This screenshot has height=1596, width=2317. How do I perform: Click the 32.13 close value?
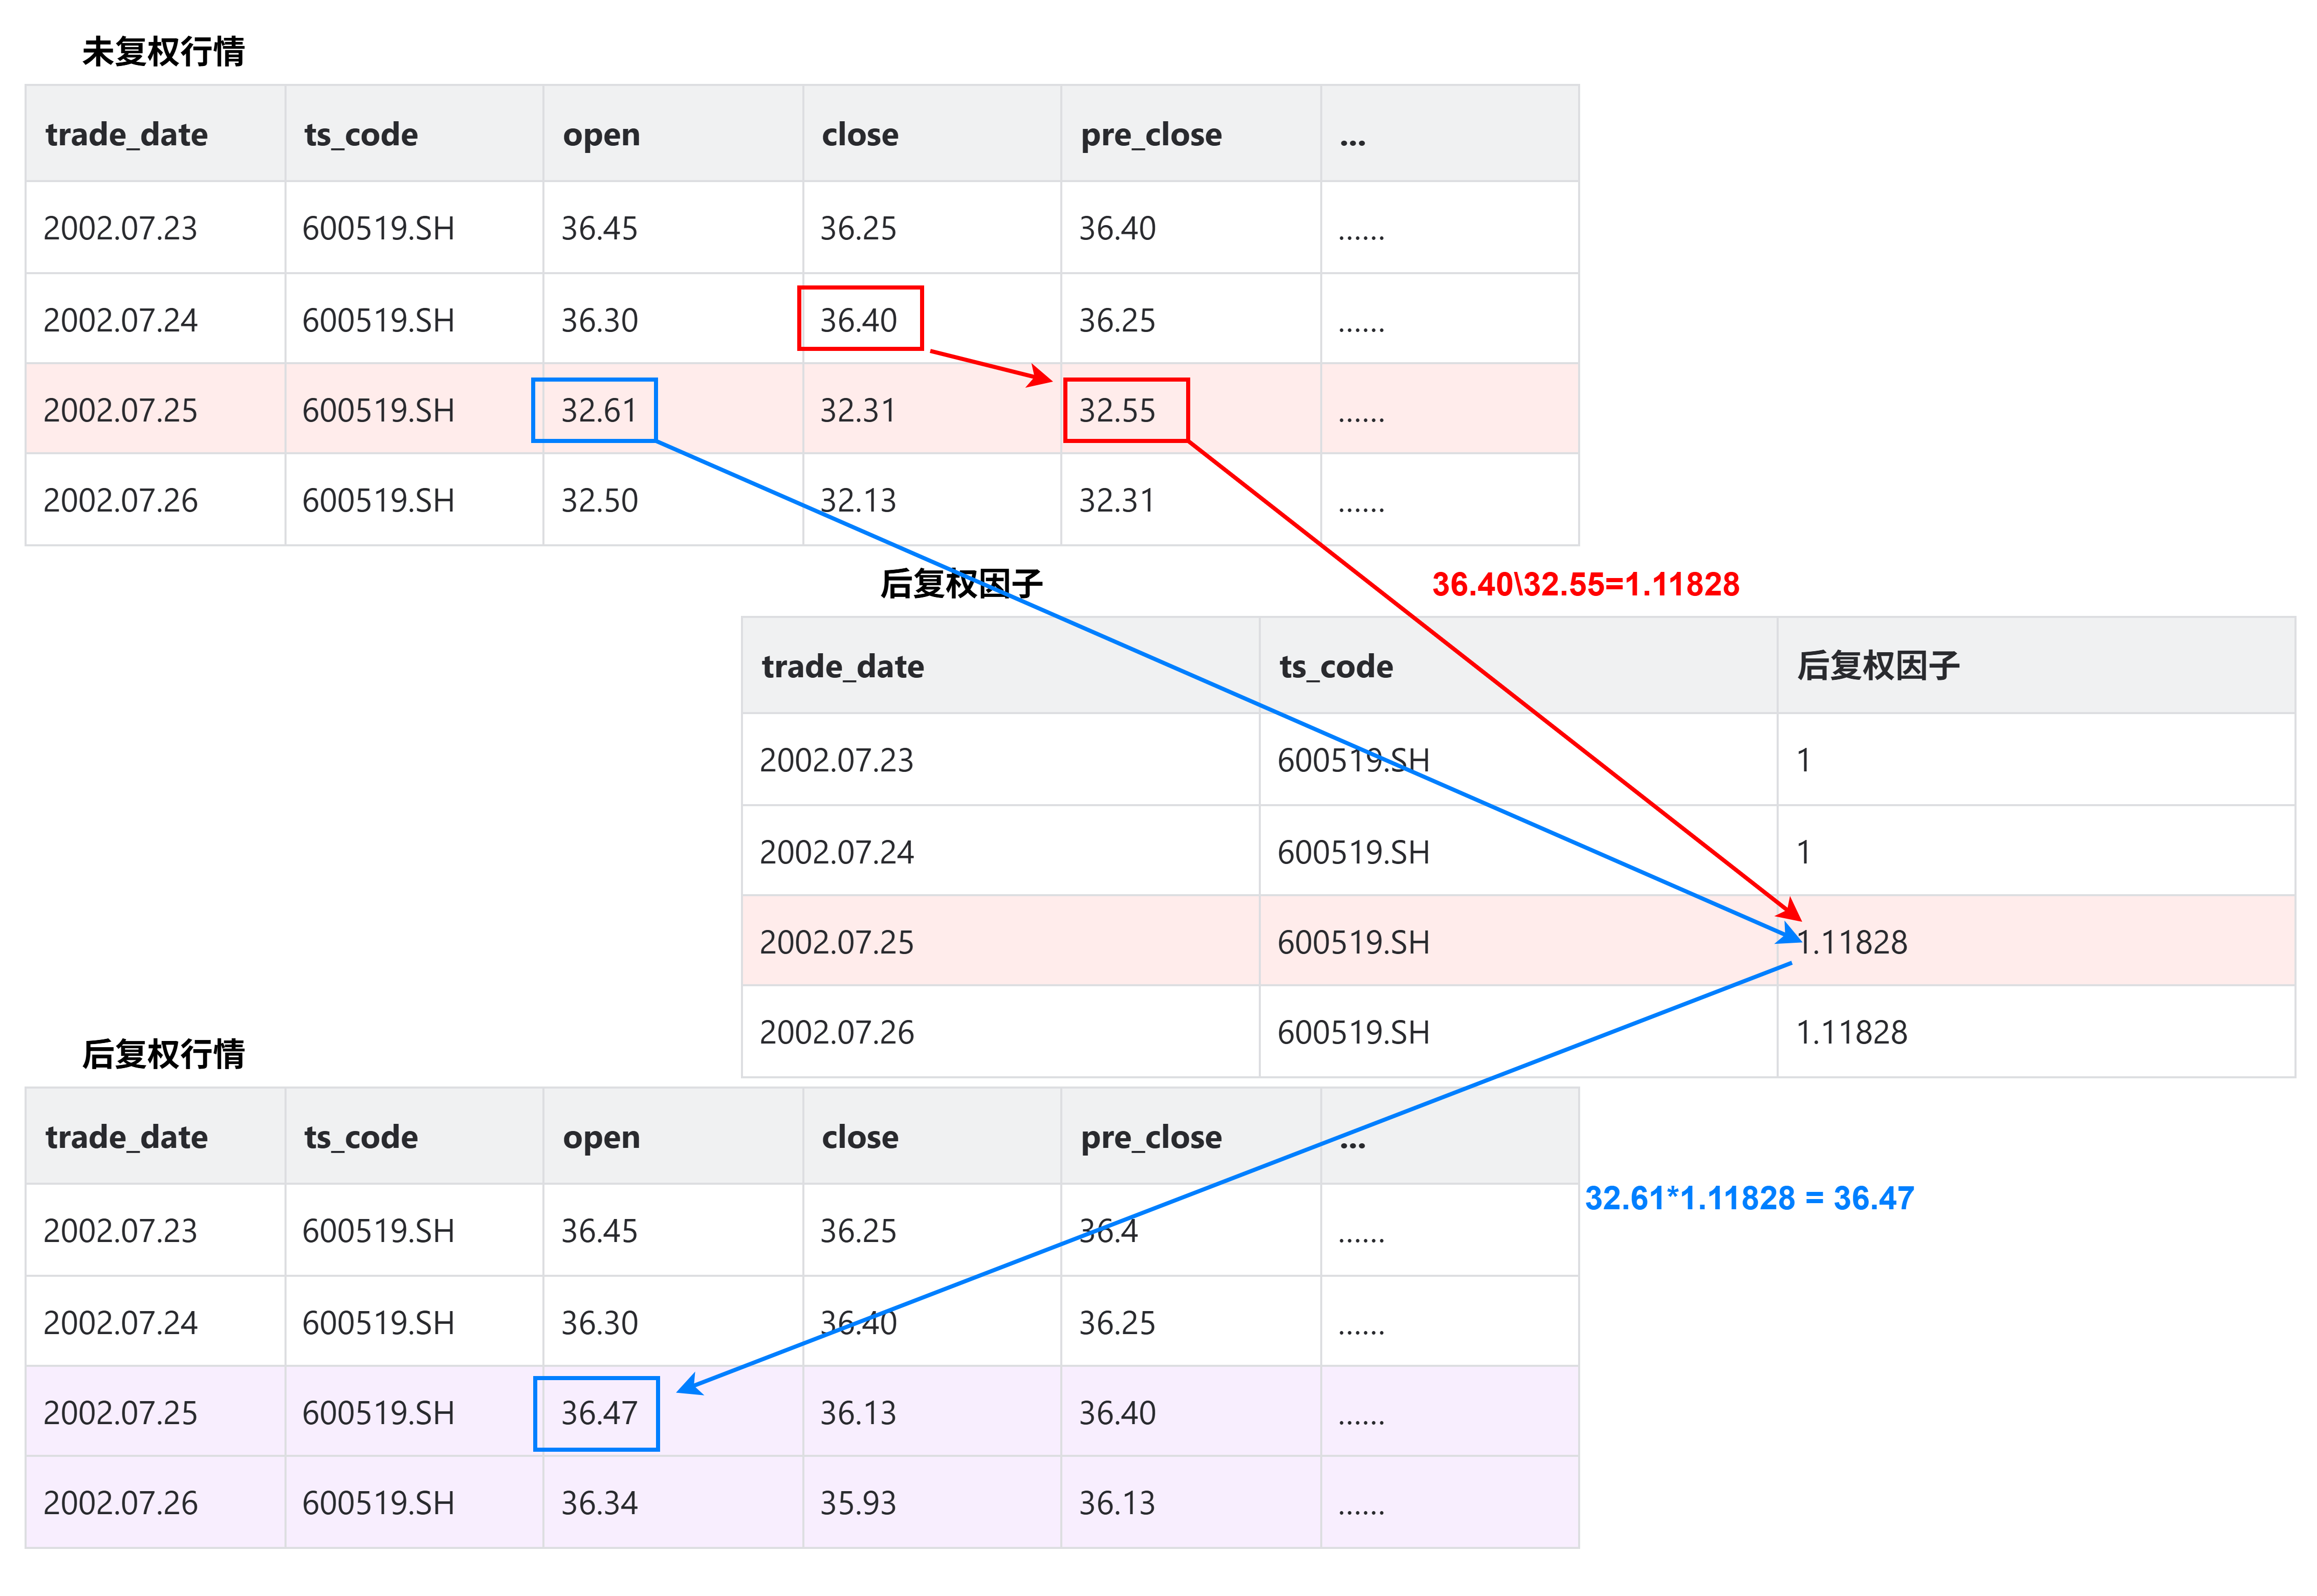pyautogui.click(x=858, y=500)
